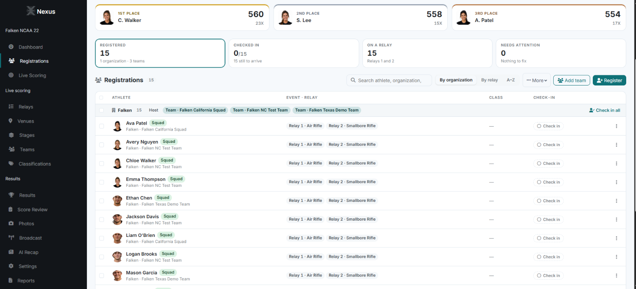Image resolution: width=636 pixels, height=289 pixels.
Task: Check in Ava Patel
Action: tap(548, 126)
